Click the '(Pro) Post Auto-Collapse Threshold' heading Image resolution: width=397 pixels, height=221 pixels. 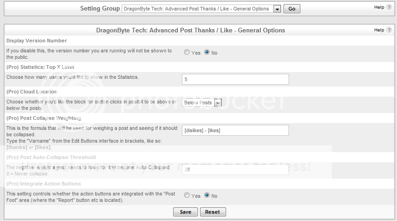point(51,157)
